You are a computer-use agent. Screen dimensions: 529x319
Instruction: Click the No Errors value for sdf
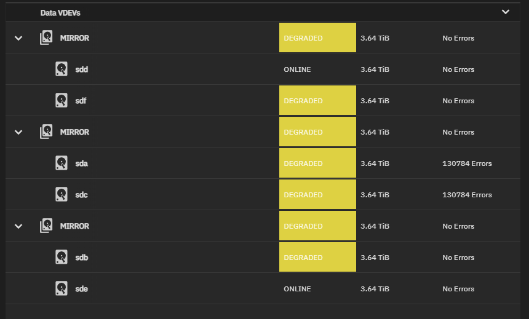458,101
